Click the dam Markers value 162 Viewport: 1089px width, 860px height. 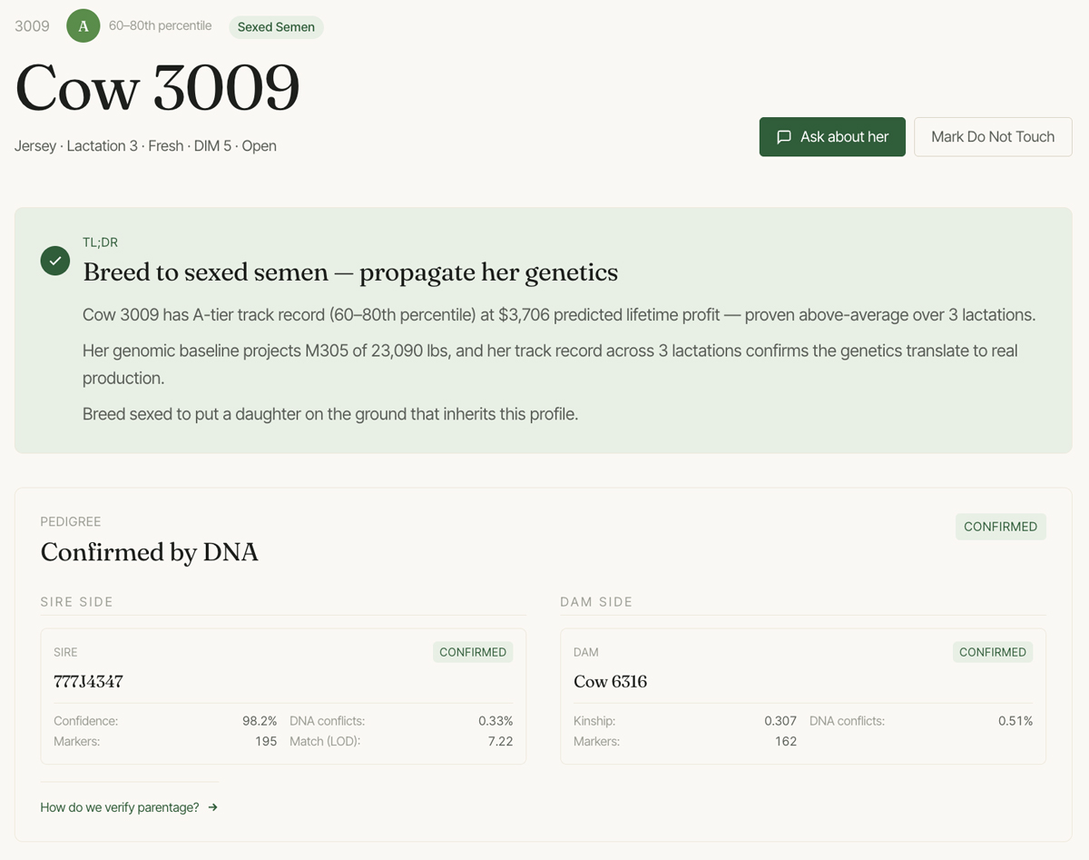coord(786,741)
